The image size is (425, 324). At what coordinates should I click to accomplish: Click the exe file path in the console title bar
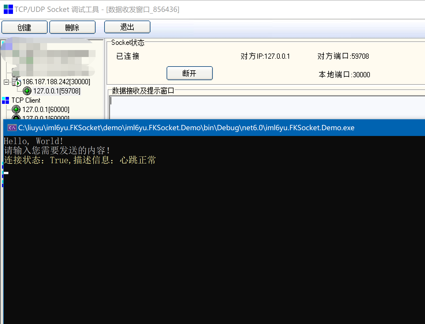pos(186,127)
